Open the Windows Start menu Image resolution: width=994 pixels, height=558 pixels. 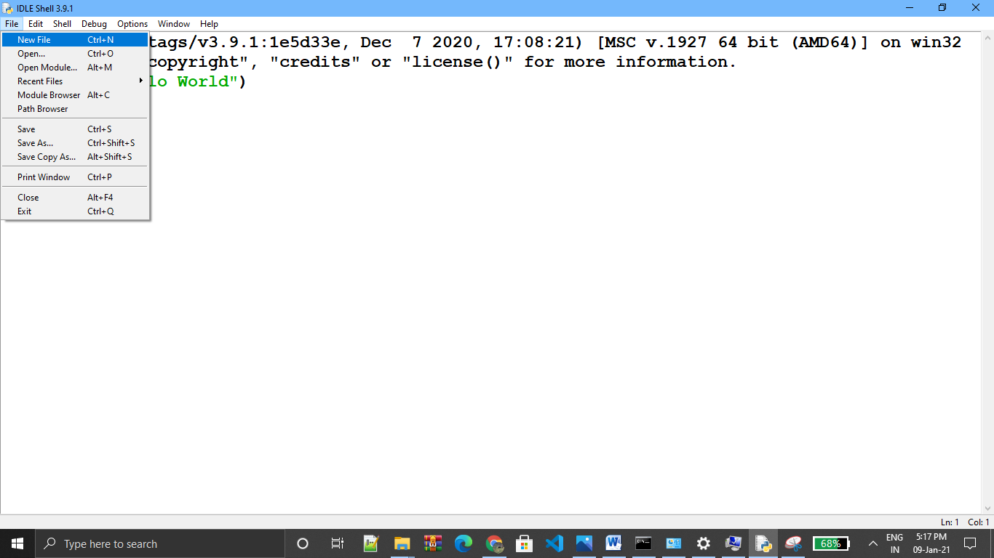tap(17, 543)
